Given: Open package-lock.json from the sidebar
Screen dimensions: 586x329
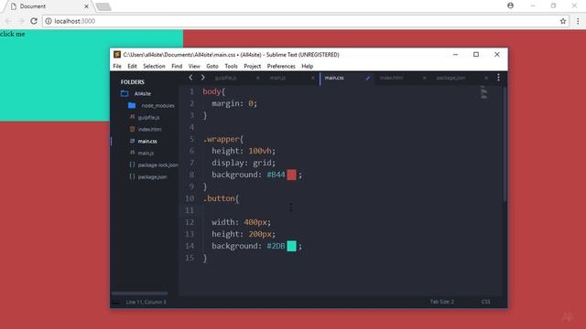Looking at the screenshot, I should pos(157,164).
